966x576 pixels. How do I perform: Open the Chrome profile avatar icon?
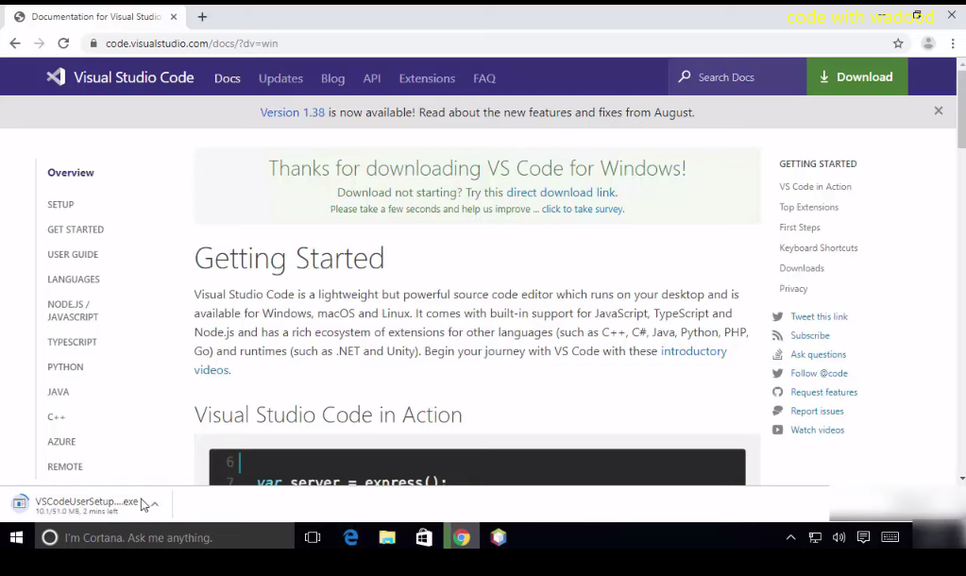click(x=928, y=43)
